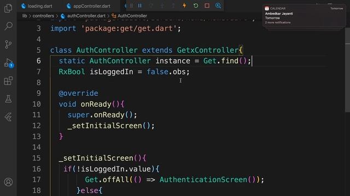Click the class symbol icon in breadcrumb
350x196 pixels.
114,16
